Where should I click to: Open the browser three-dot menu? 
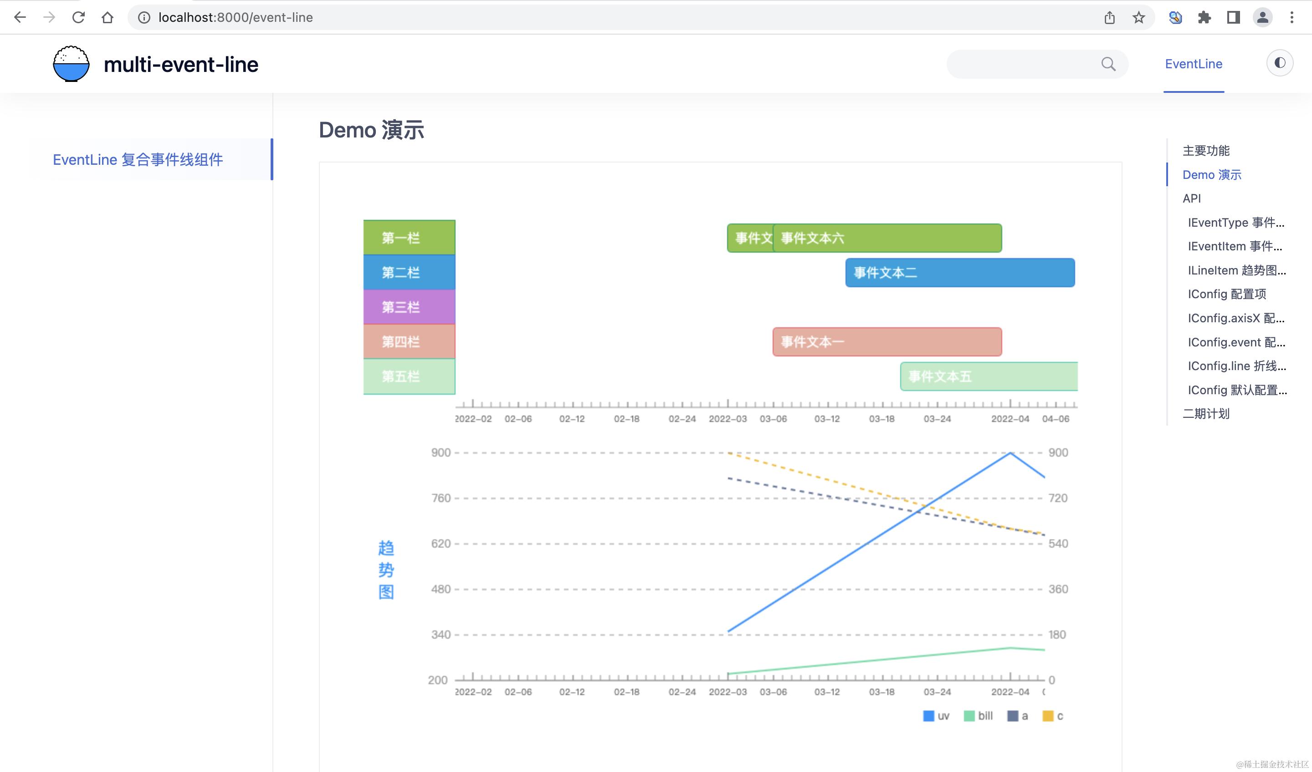(1291, 17)
